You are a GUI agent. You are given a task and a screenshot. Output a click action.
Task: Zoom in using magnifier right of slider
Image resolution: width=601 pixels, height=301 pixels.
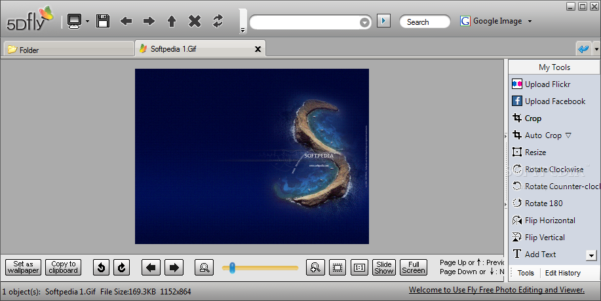tap(315, 268)
